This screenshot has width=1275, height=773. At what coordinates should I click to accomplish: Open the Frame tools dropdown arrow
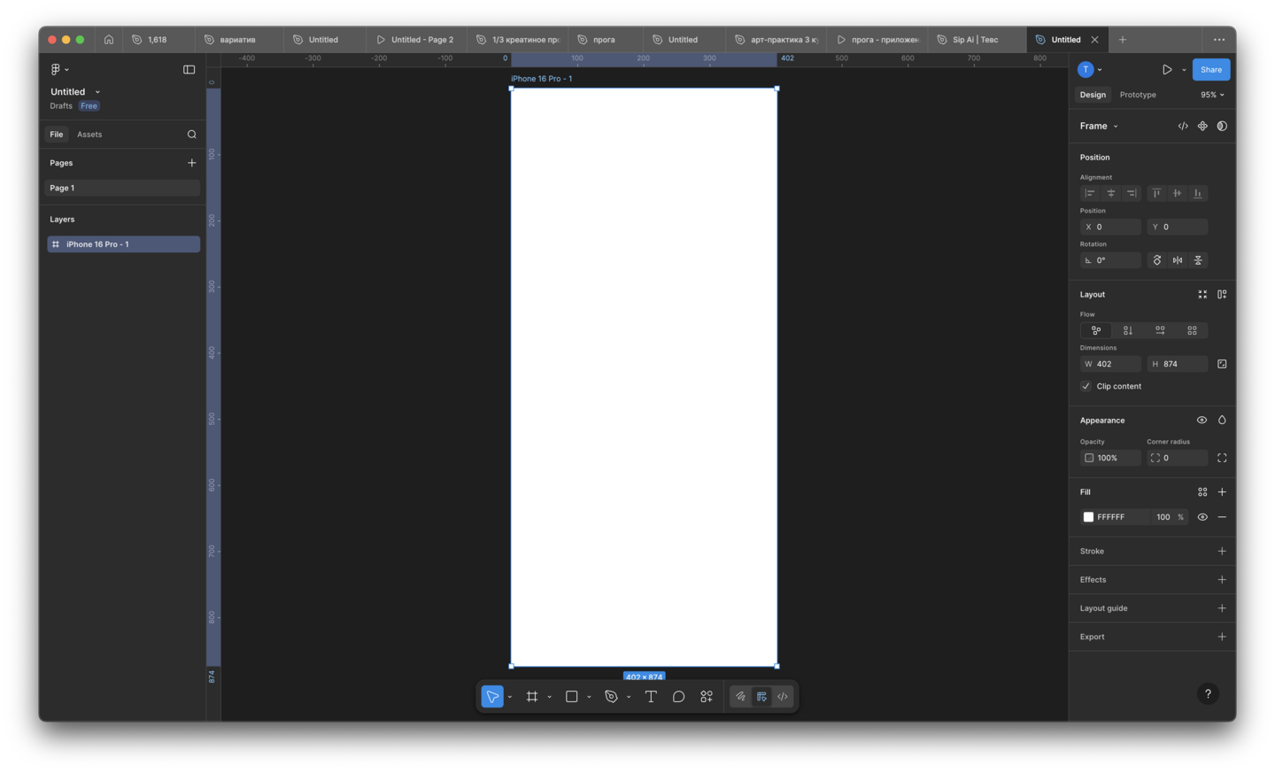[549, 698]
